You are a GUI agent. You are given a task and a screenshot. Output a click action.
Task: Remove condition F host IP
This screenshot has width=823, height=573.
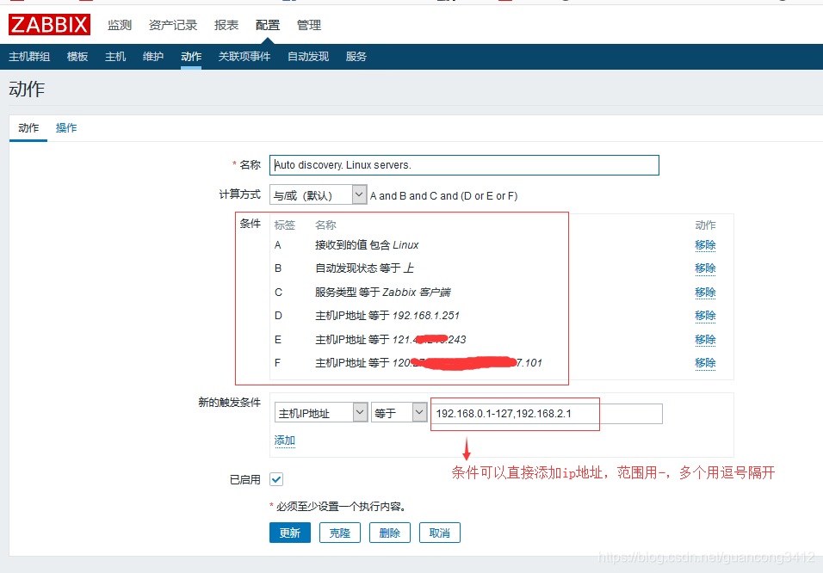click(x=705, y=362)
